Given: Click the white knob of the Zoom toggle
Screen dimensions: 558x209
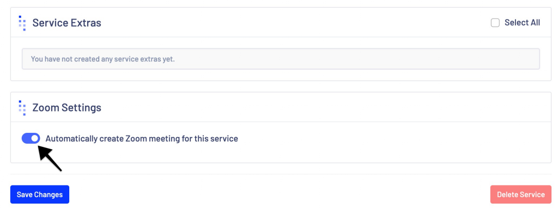Looking at the screenshot, I should point(34,138).
